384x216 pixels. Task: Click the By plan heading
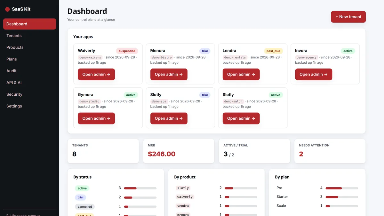[282, 177]
